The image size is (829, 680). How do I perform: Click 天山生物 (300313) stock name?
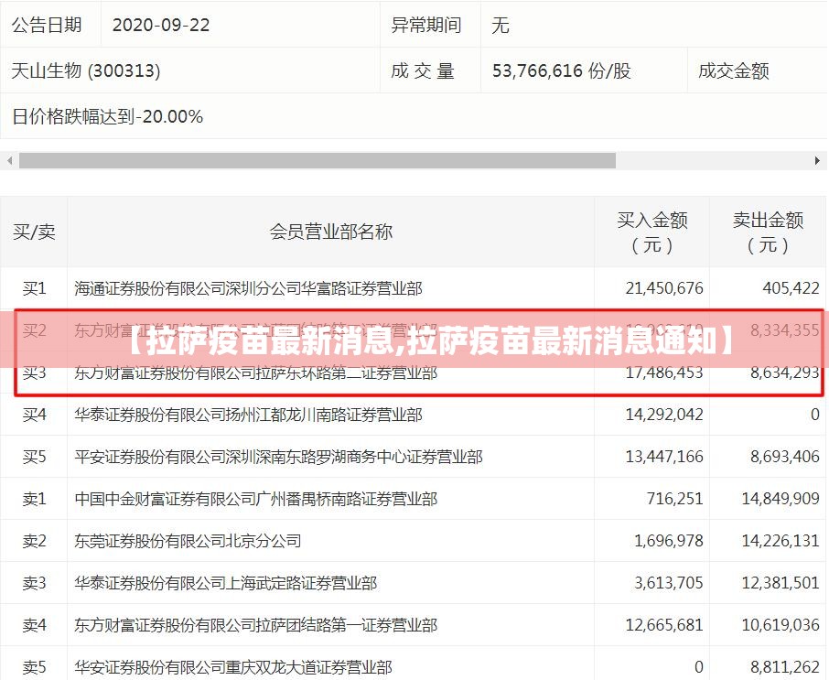coord(86,70)
